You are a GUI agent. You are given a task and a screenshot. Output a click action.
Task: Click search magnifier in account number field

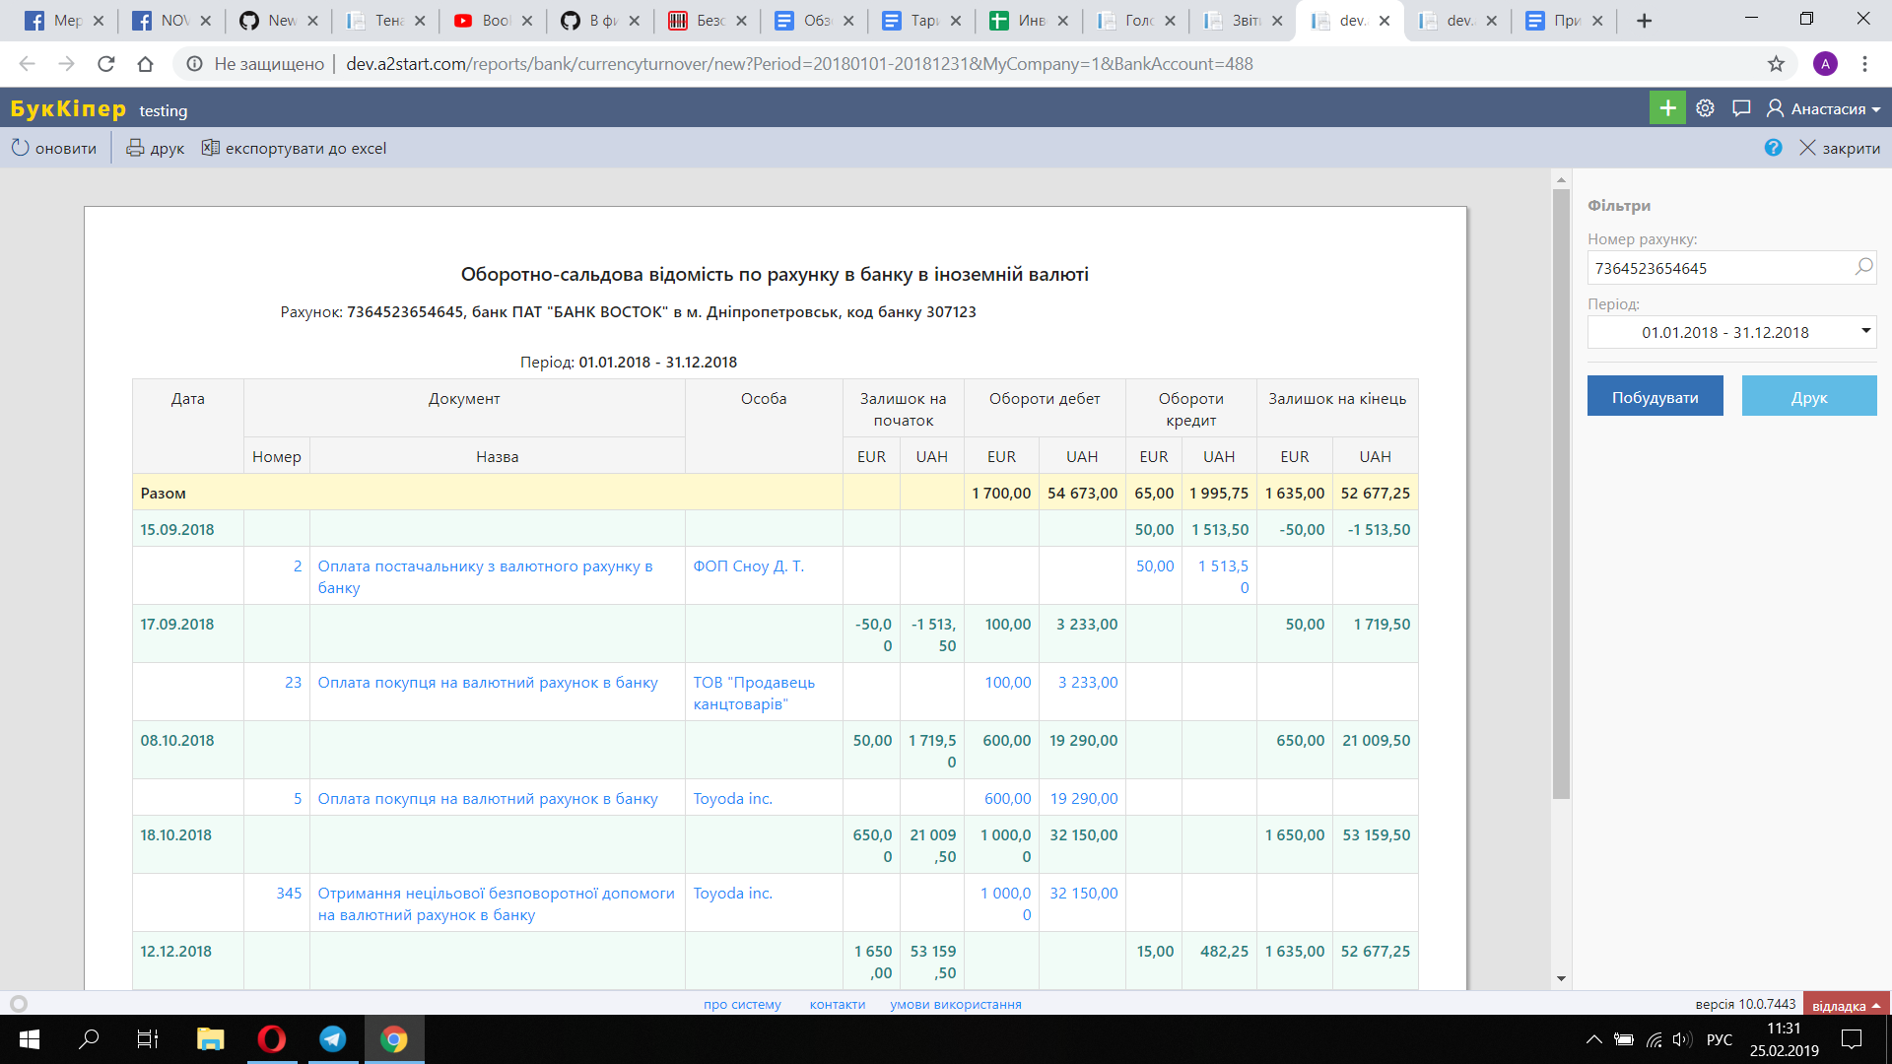(1863, 267)
